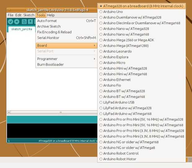This screenshot has width=192, height=168.
Task: Select Arduino Duemilanove w/ ATmega328
Action: click(142, 18)
